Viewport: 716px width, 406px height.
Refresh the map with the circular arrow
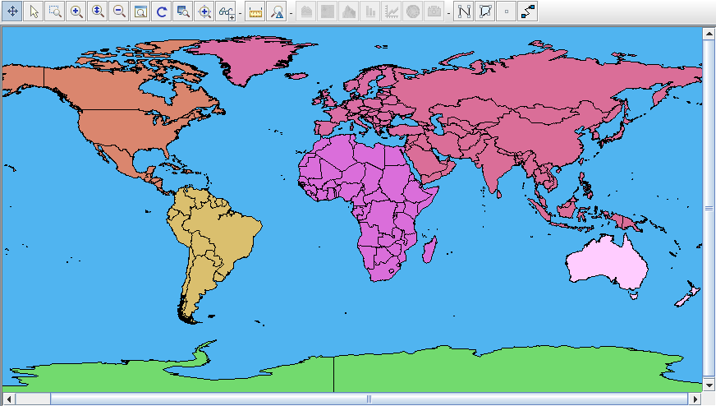point(162,12)
